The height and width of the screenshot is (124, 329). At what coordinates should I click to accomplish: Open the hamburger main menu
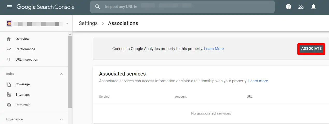[x=9, y=7]
